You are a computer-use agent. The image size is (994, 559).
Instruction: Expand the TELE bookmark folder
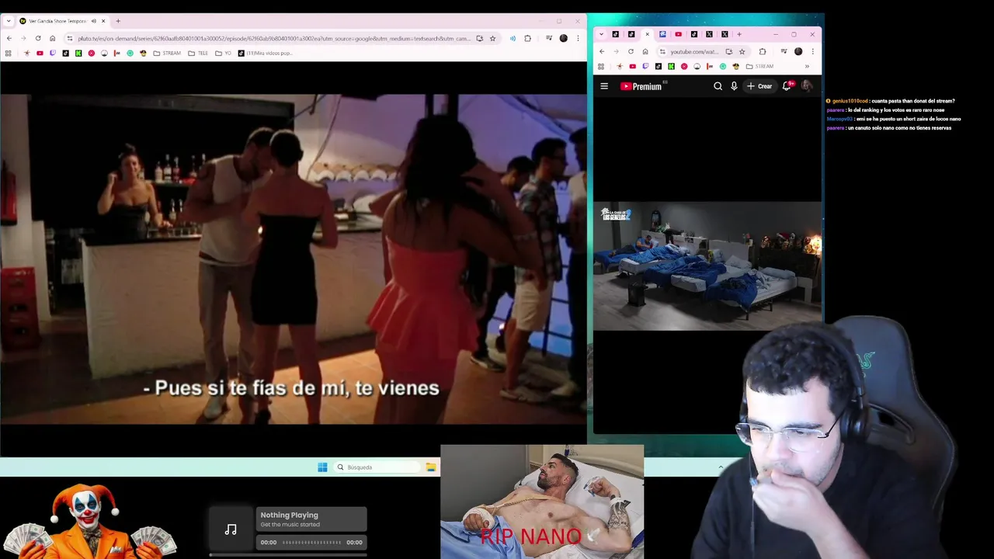[198, 54]
